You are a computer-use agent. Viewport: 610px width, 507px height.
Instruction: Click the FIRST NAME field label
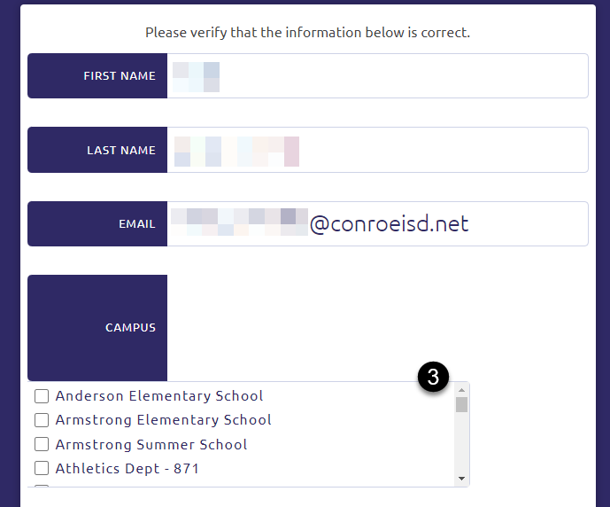(119, 76)
